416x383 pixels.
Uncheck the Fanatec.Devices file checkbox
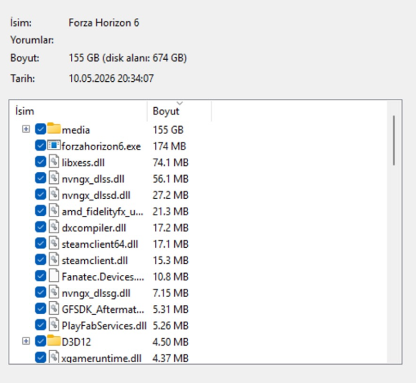(41, 276)
